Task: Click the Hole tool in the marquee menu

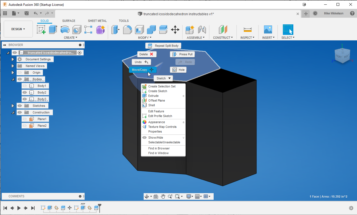Action: [178, 70]
